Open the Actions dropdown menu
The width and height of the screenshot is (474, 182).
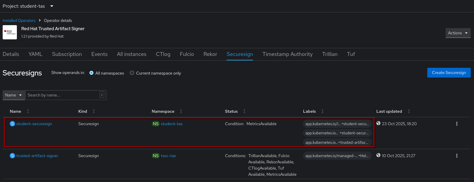(458, 33)
